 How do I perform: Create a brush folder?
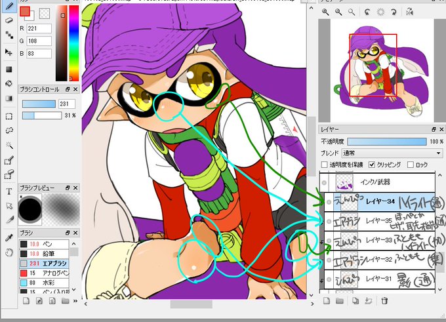point(65,300)
